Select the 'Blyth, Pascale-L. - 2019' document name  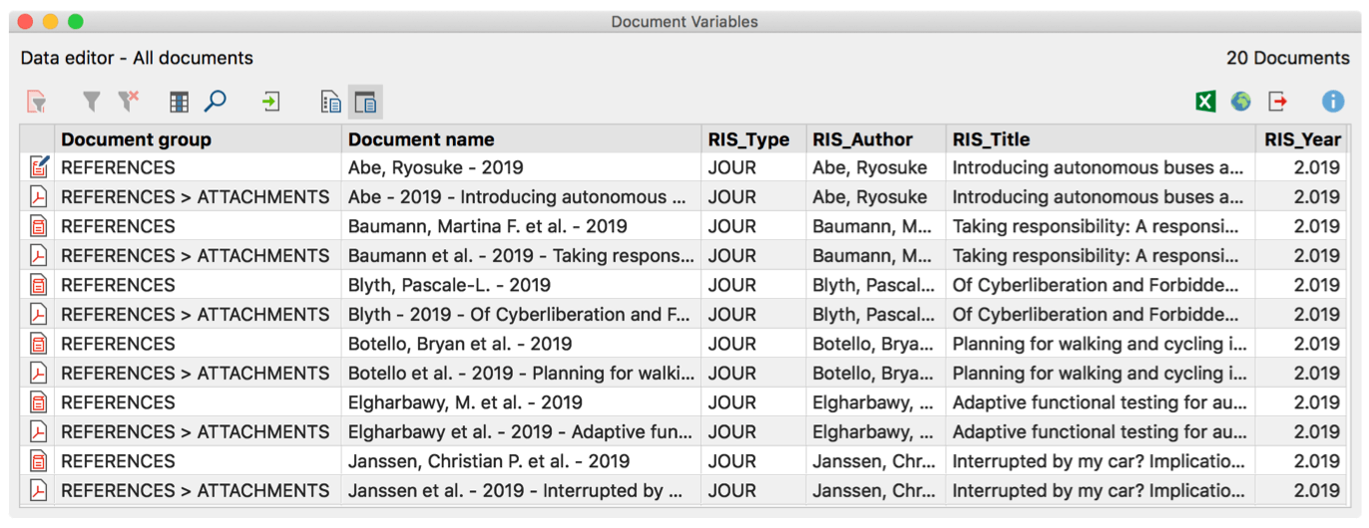click(449, 285)
